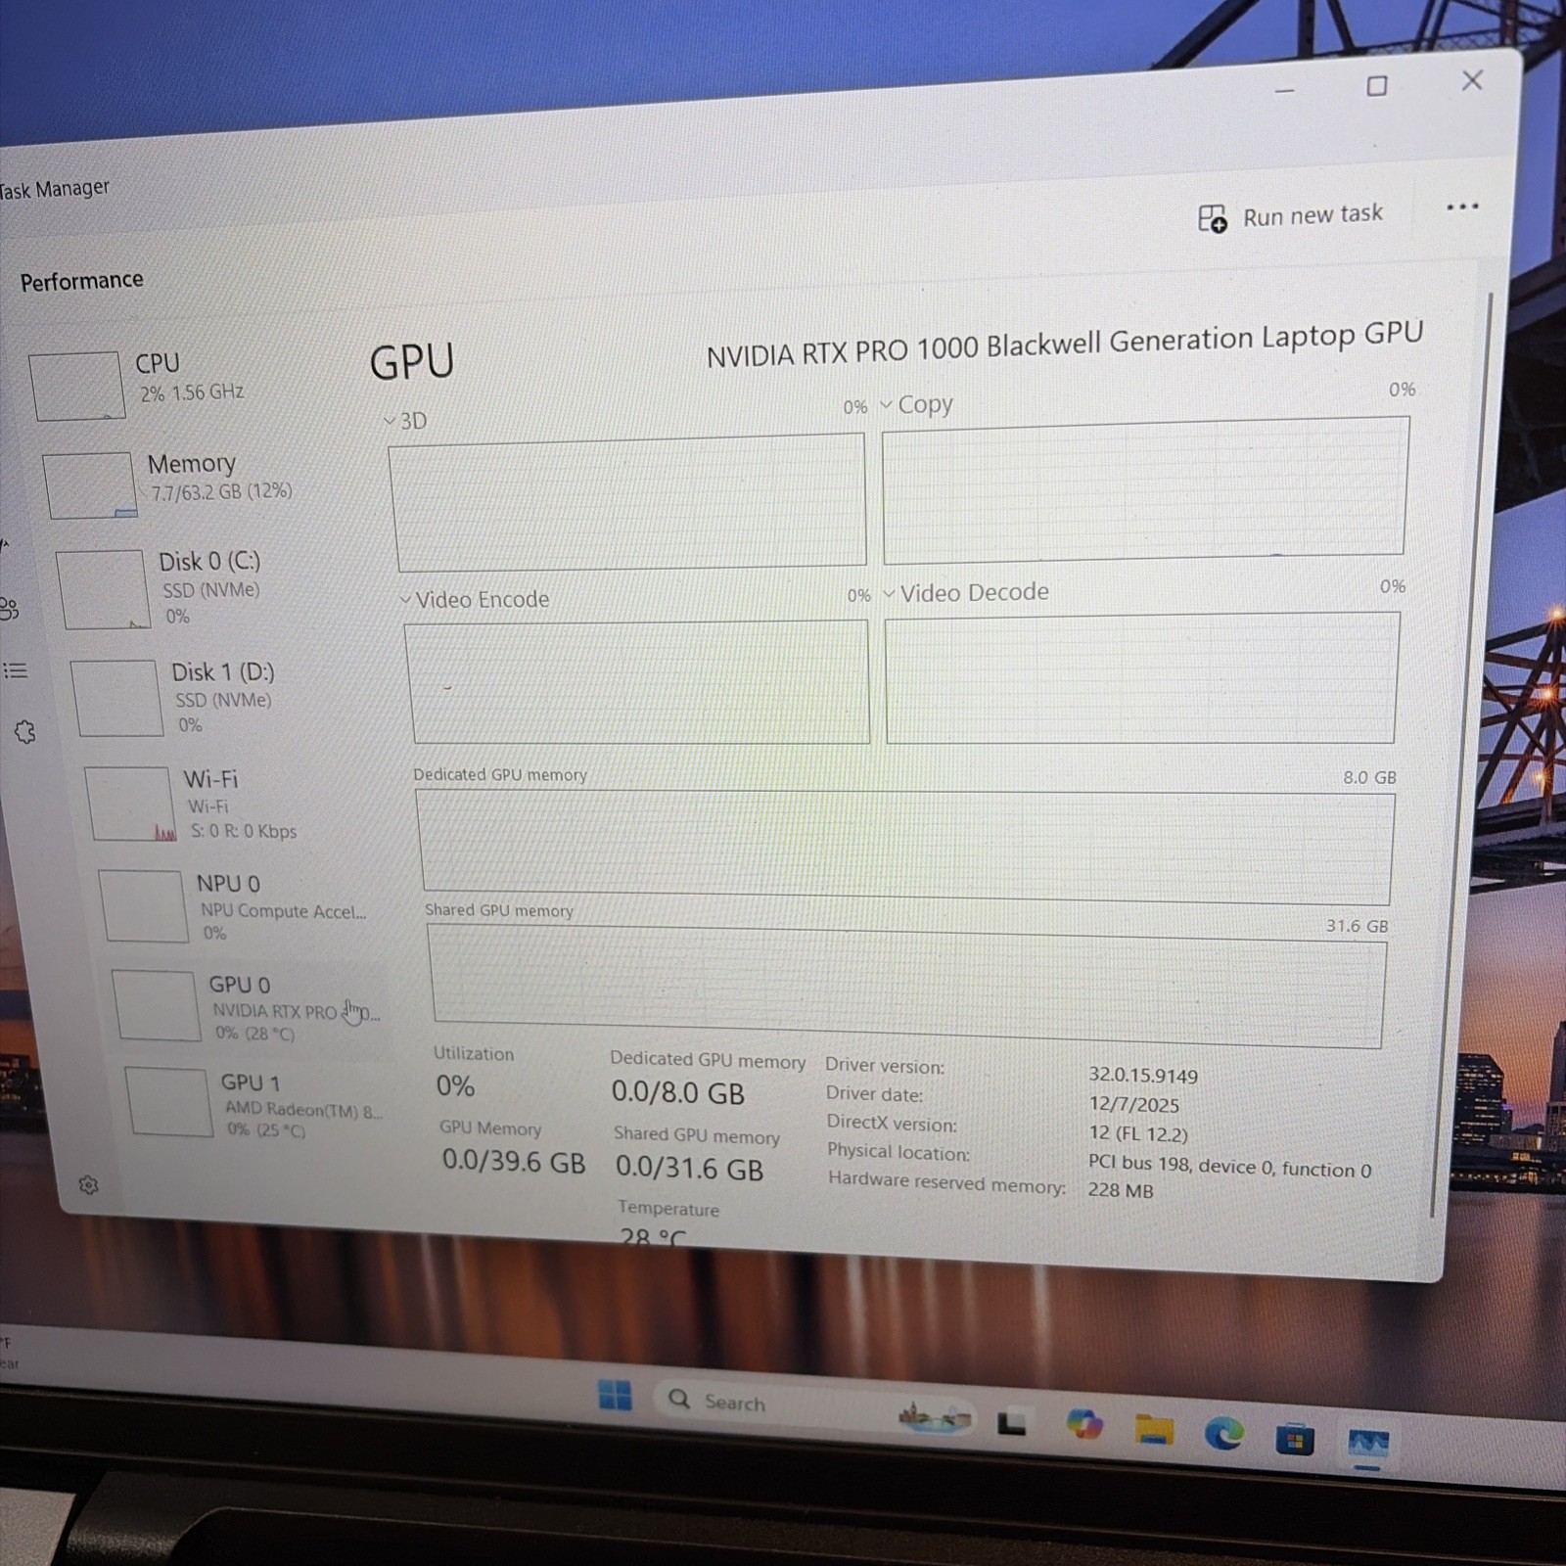This screenshot has height=1566, width=1566.
Task: Click the Copy utilization graph
Action: point(1144,488)
